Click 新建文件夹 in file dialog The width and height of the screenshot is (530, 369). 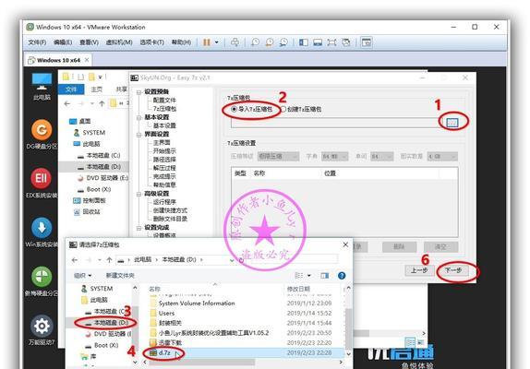pyautogui.click(x=120, y=276)
